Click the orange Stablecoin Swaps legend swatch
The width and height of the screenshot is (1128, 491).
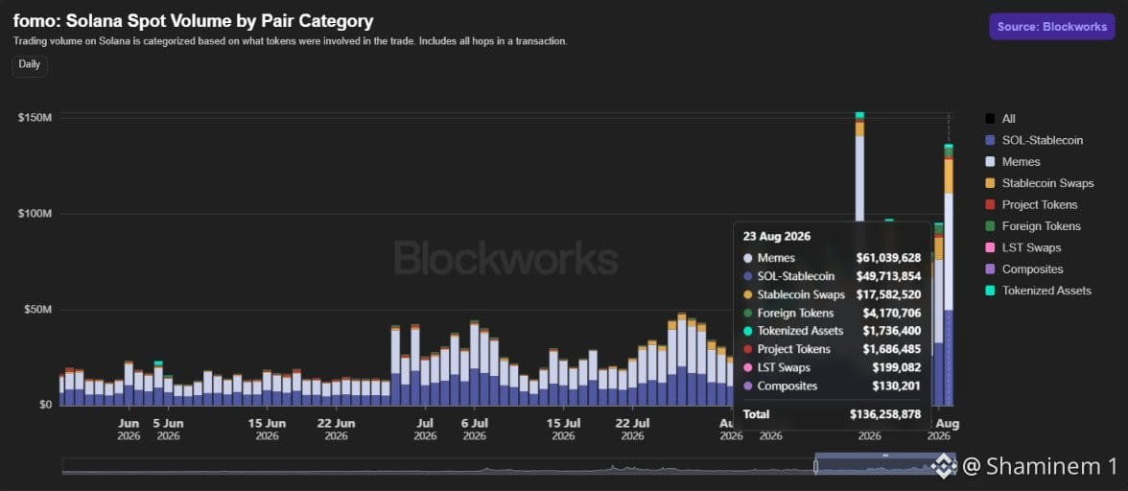pos(990,183)
